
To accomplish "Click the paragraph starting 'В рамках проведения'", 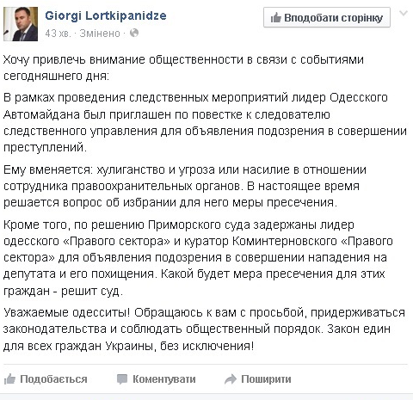I will coord(205,122).
